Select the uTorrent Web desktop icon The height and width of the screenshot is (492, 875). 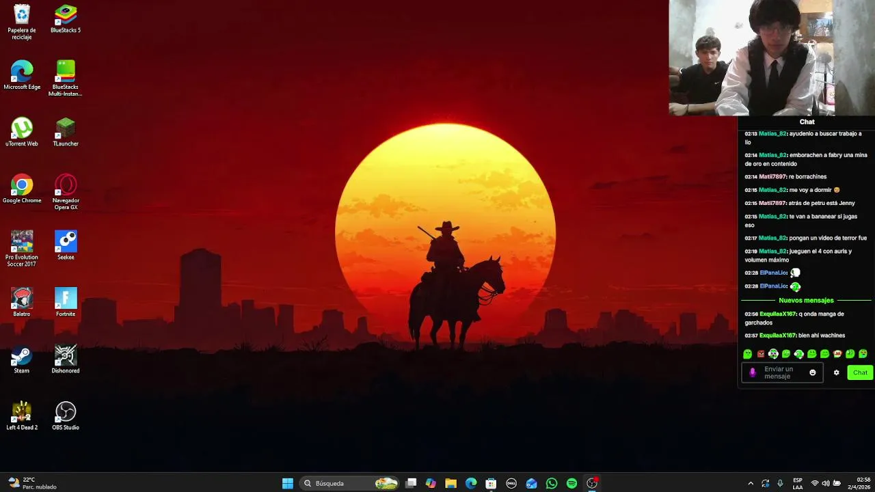(x=22, y=132)
